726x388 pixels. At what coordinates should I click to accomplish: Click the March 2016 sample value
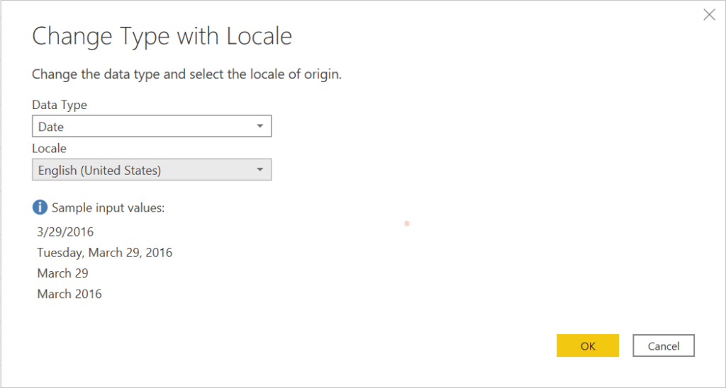[x=69, y=294]
